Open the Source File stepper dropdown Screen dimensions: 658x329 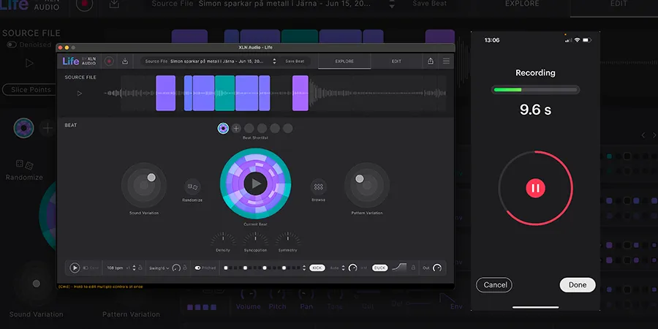pyautogui.click(x=274, y=61)
